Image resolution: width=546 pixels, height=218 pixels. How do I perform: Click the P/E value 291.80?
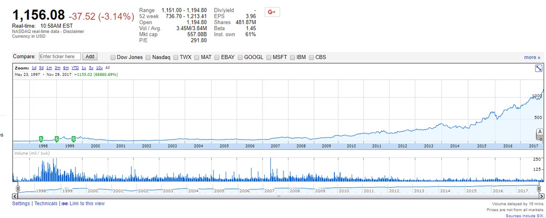tap(199, 40)
